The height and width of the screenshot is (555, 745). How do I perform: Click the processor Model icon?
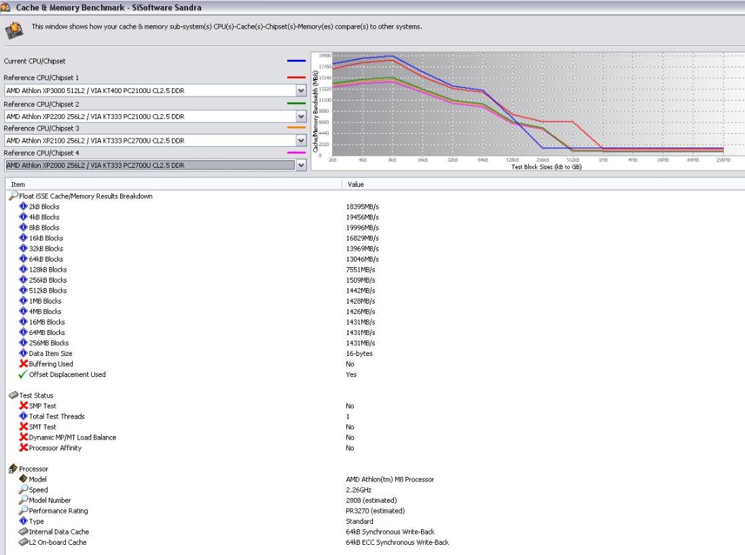click(x=23, y=478)
